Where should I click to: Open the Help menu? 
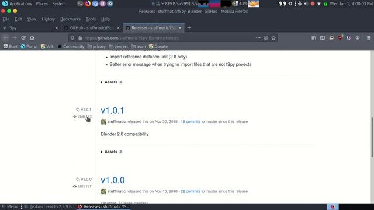click(x=105, y=19)
